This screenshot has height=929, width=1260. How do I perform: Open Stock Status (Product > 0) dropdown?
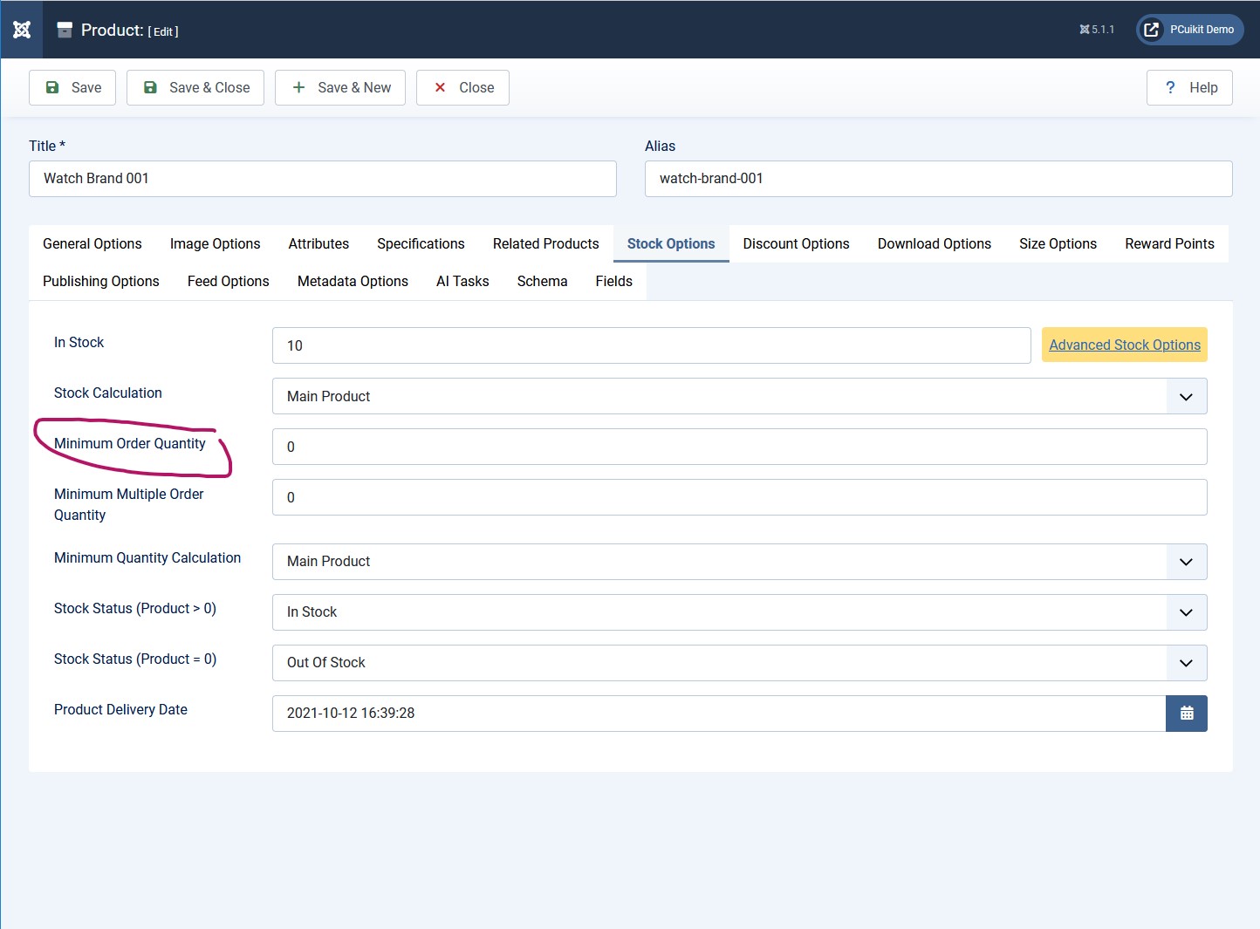(x=739, y=612)
